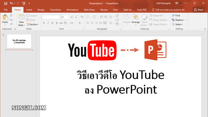Screen dimensions: 208x117
Task: Select slide 1 thumbnail
Action: pyautogui.click(x=19, y=41)
